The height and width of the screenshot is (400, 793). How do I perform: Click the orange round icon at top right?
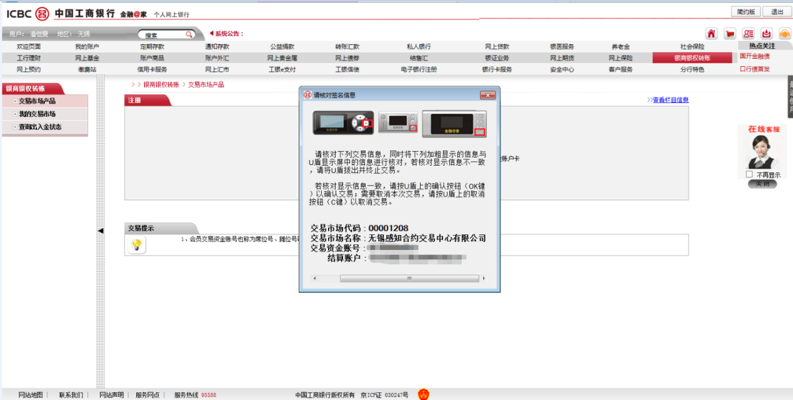[x=784, y=34]
